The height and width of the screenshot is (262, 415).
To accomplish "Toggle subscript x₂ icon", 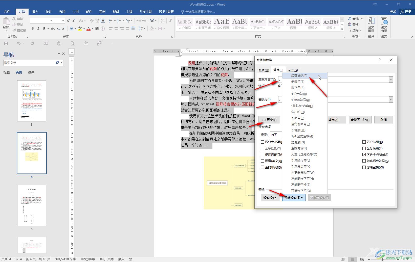I will pyautogui.click(x=58, y=29).
